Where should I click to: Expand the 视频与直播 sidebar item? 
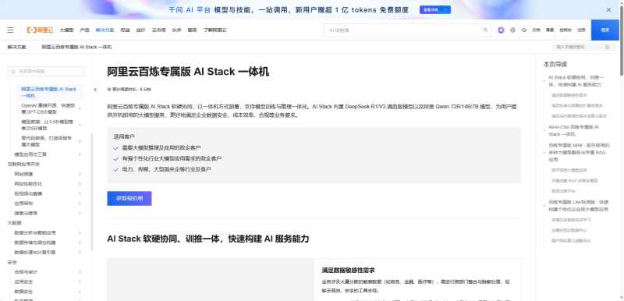pyautogui.click(x=80, y=193)
